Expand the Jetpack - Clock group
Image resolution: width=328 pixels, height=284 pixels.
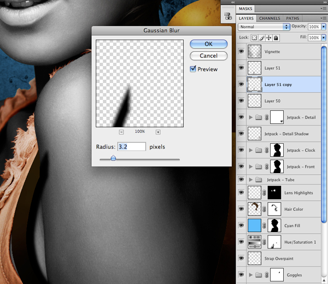point(250,150)
